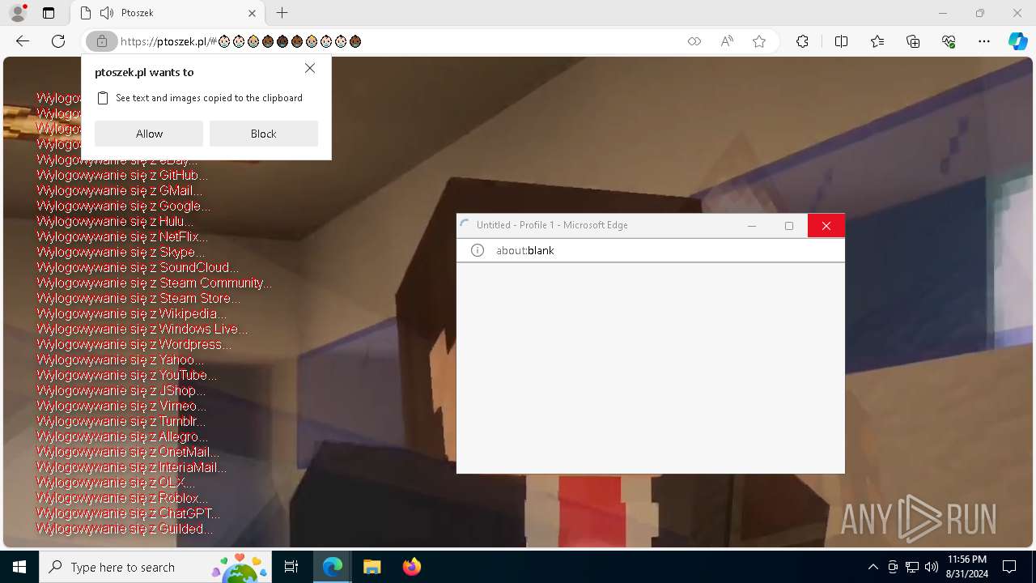This screenshot has width=1036, height=583.
Task: Open a new tab with plus button
Action: [x=282, y=13]
